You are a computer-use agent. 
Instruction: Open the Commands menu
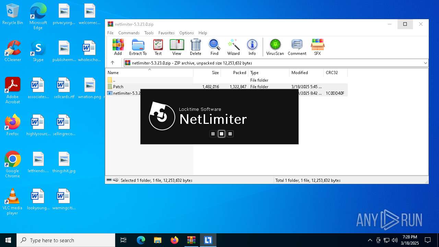(129, 33)
